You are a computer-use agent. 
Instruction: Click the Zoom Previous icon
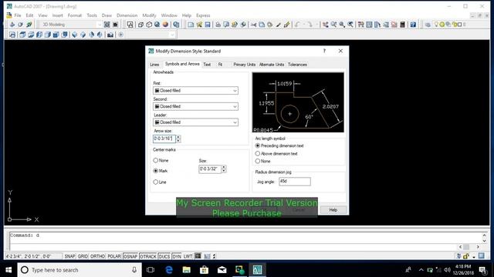(x=350, y=25)
